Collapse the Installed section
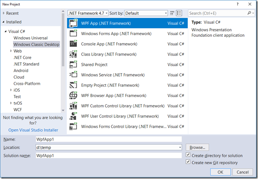Image resolution: width=258 pixels, height=179 pixels. point(4,22)
